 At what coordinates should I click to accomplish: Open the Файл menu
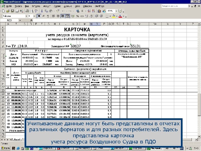click(9, 6)
